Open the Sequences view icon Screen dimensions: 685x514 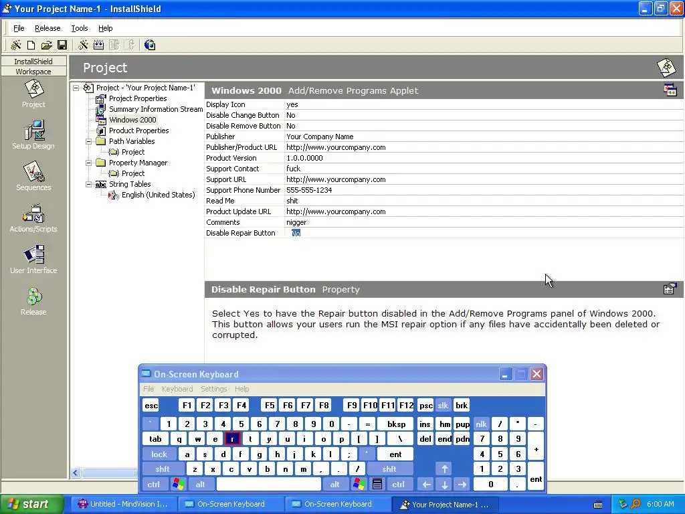33,176
